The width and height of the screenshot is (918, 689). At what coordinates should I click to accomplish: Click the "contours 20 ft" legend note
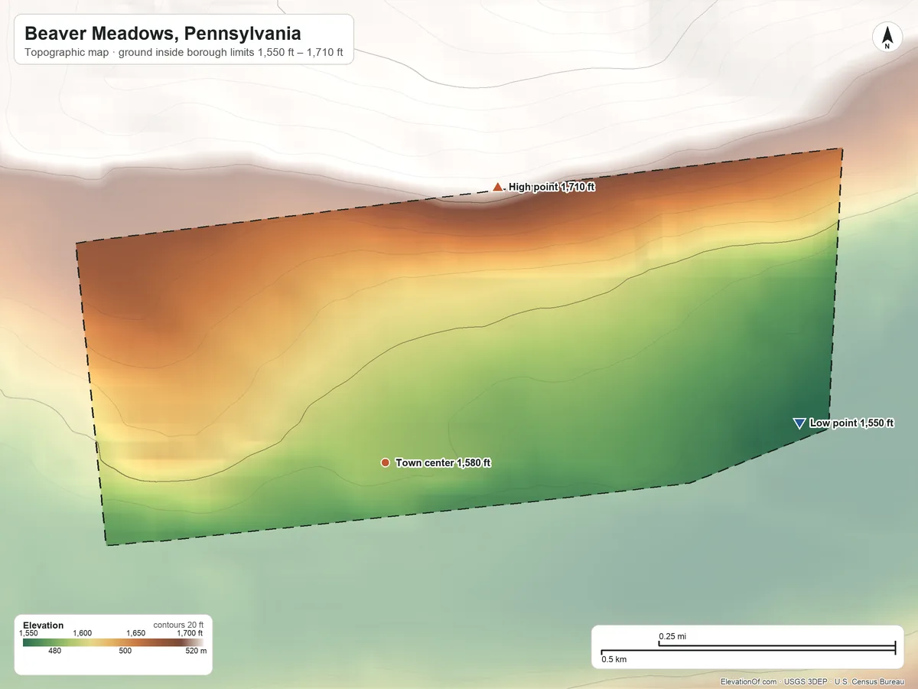pos(178,625)
